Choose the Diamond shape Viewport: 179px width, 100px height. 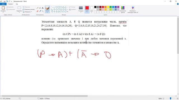point(54,9)
